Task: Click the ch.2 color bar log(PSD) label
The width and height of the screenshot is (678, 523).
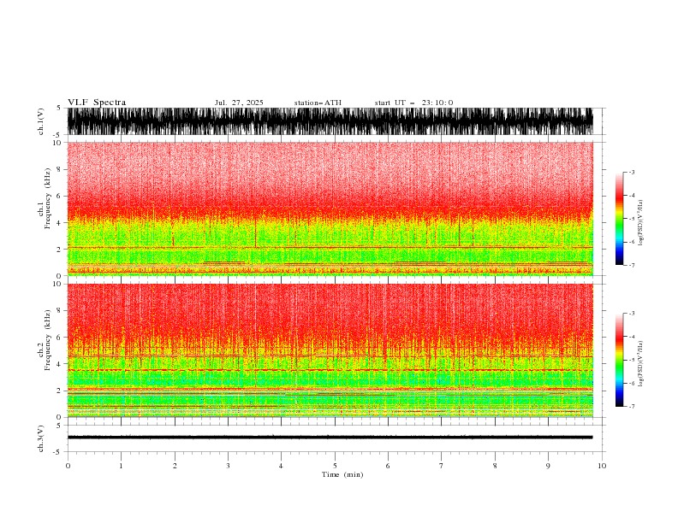Action: point(640,364)
